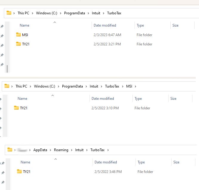The width and height of the screenshot is (199, 190).
Task: Sort by Date modified in top window
Action: 105,25
